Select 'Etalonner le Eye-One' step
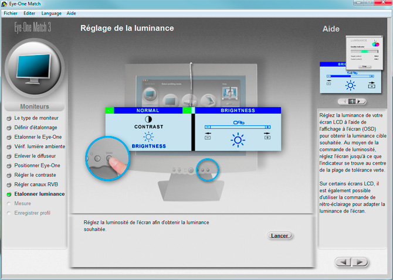The image size is (393, 280). point(38,137)
